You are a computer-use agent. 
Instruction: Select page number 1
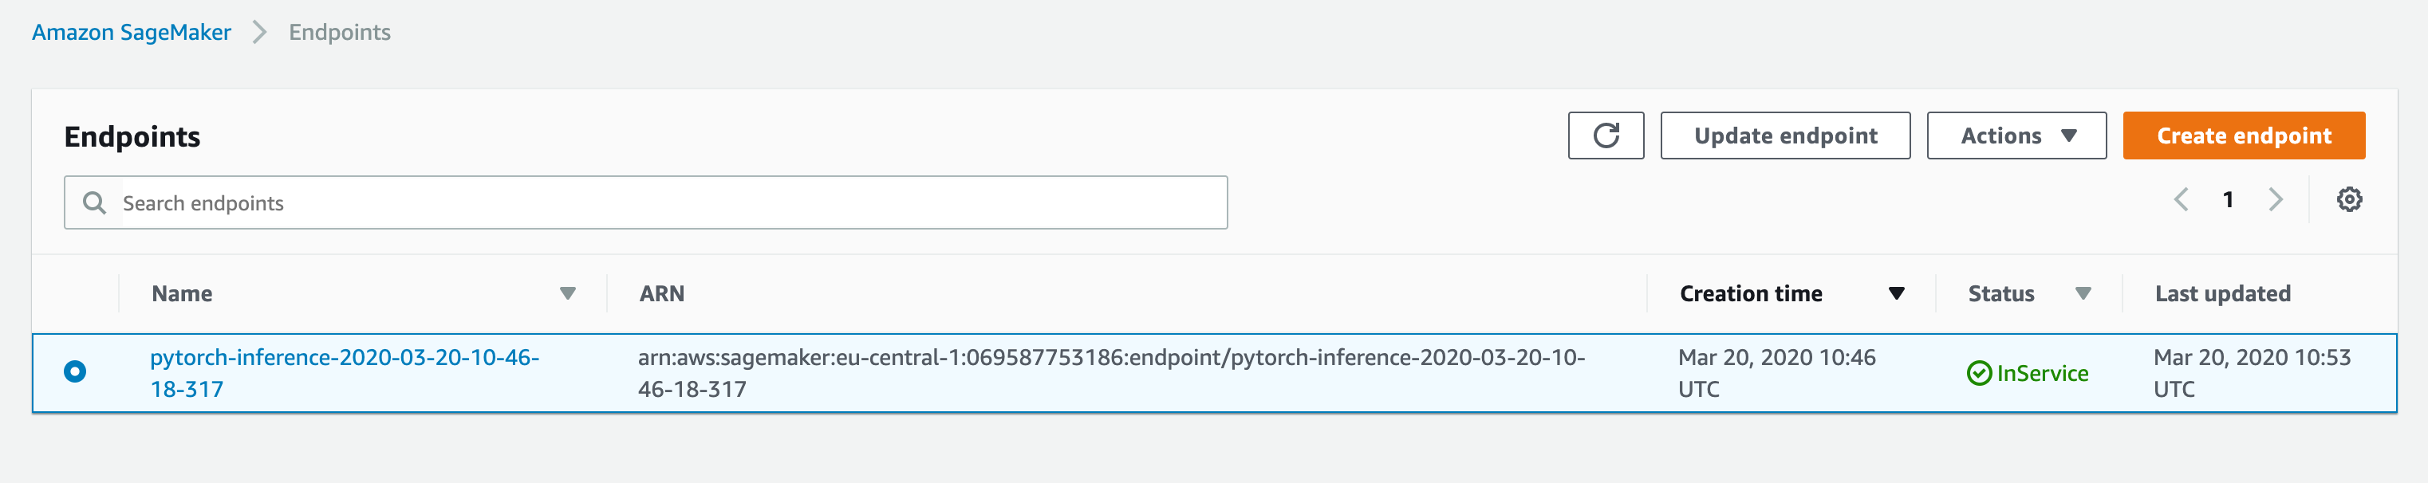(x=2227, y=199)
